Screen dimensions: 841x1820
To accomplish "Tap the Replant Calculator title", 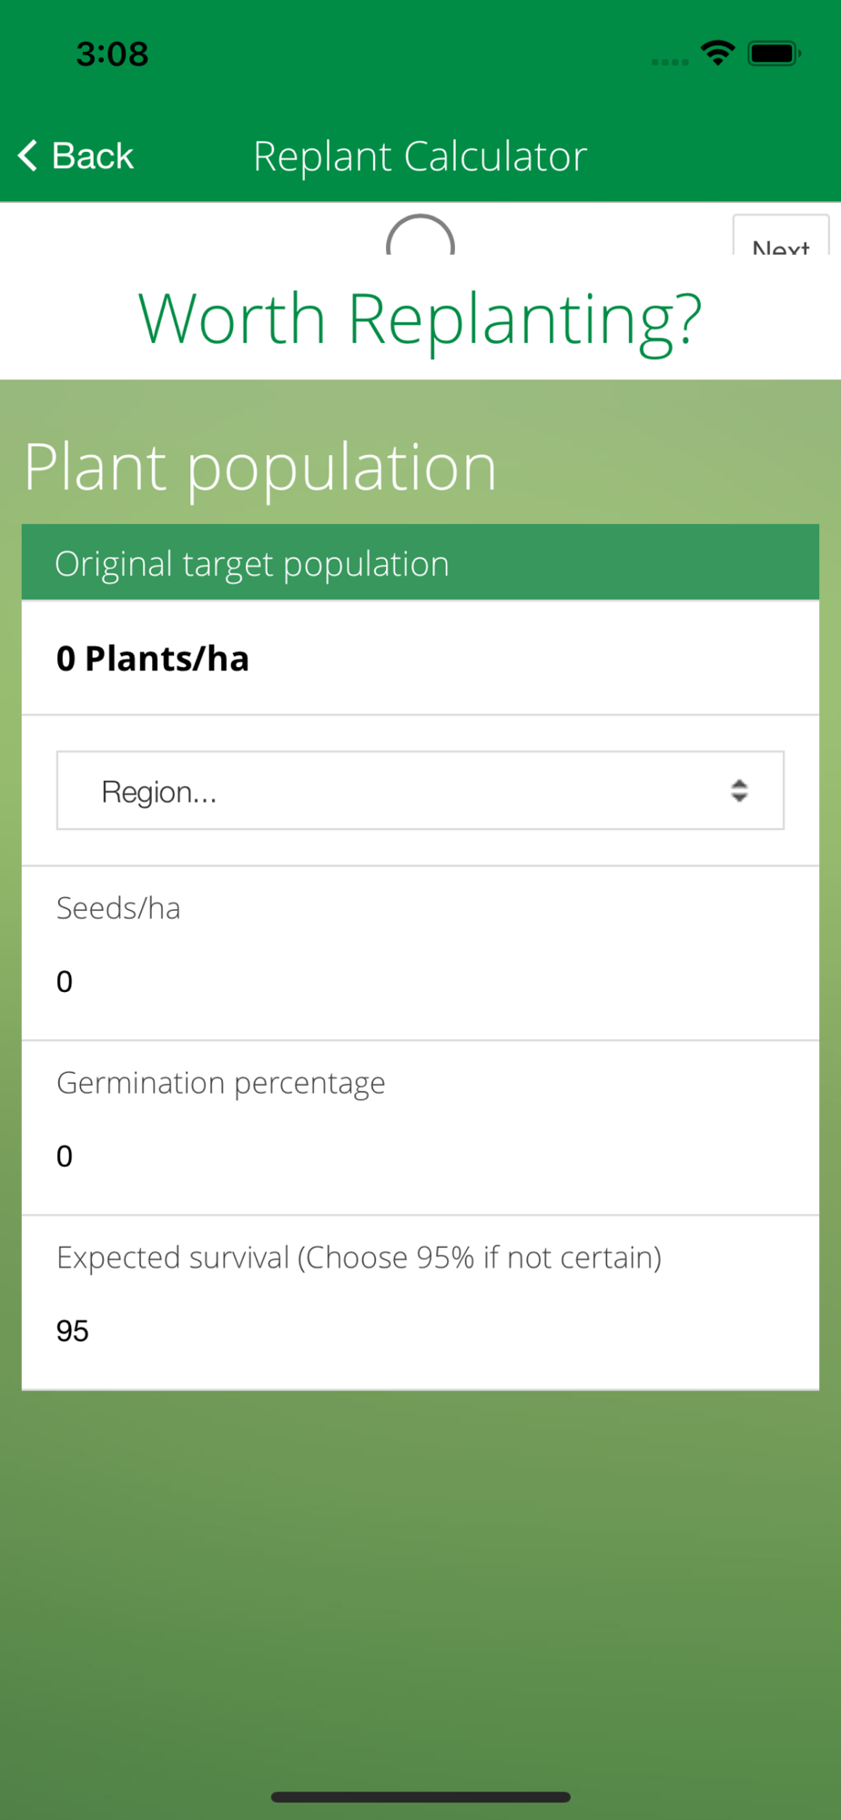I will pos(420,157).
